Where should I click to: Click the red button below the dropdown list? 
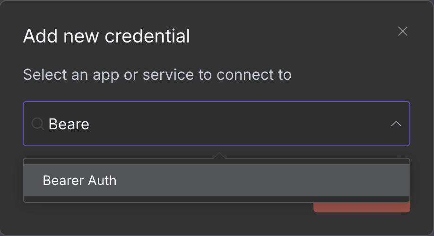(362, 207)
